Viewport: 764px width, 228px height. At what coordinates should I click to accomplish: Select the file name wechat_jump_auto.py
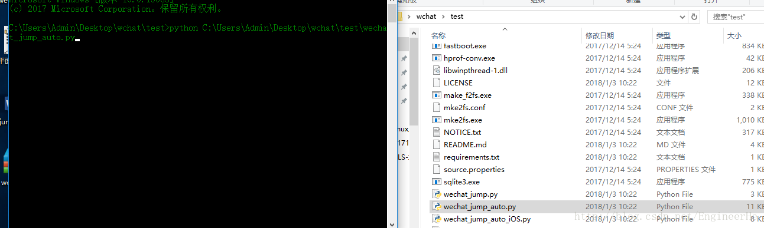[x=480, y=206]
